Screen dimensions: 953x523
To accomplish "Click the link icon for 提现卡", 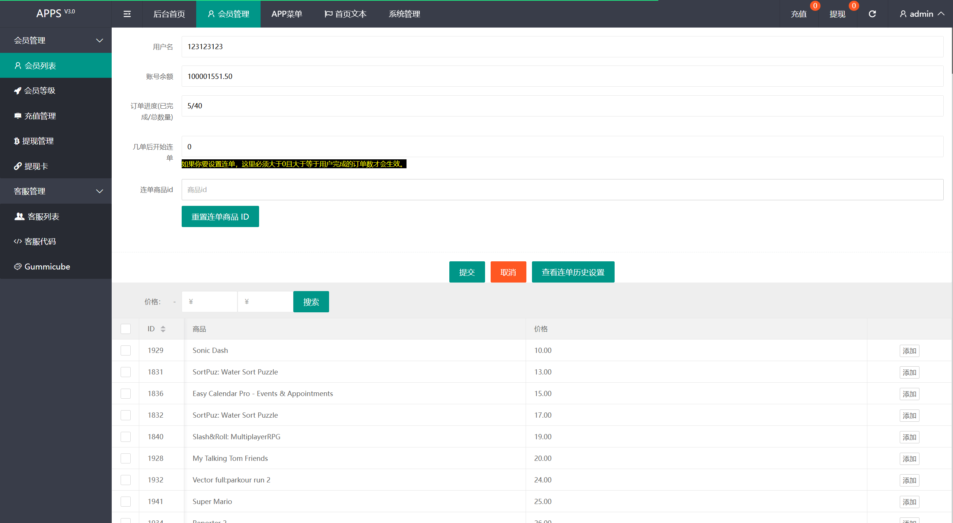I will point(17,166).
